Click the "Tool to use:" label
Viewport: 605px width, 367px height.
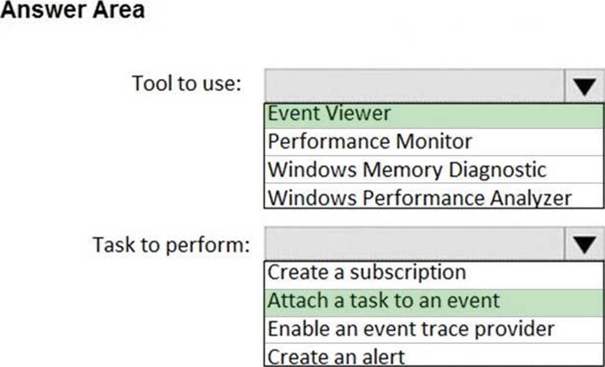(x=187, y=83)
